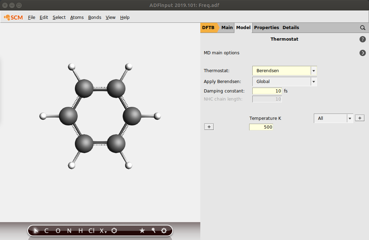Screen dimensions: 369x240
Task: Select the top-left carbon atom
Action: pyautogui.click(x=84, y=88)
